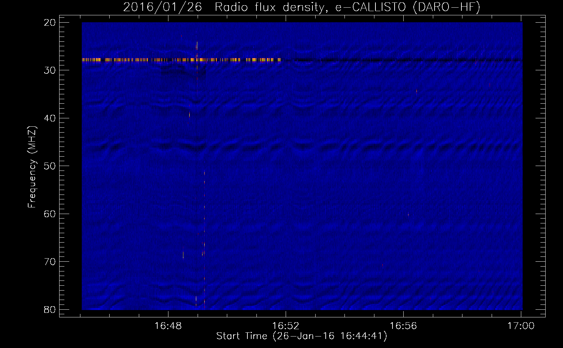The image size is (563, 348).
Task: Click the vertical dotted burst line near 16:49
Action: pyautogui.click(x=204, y=240)
